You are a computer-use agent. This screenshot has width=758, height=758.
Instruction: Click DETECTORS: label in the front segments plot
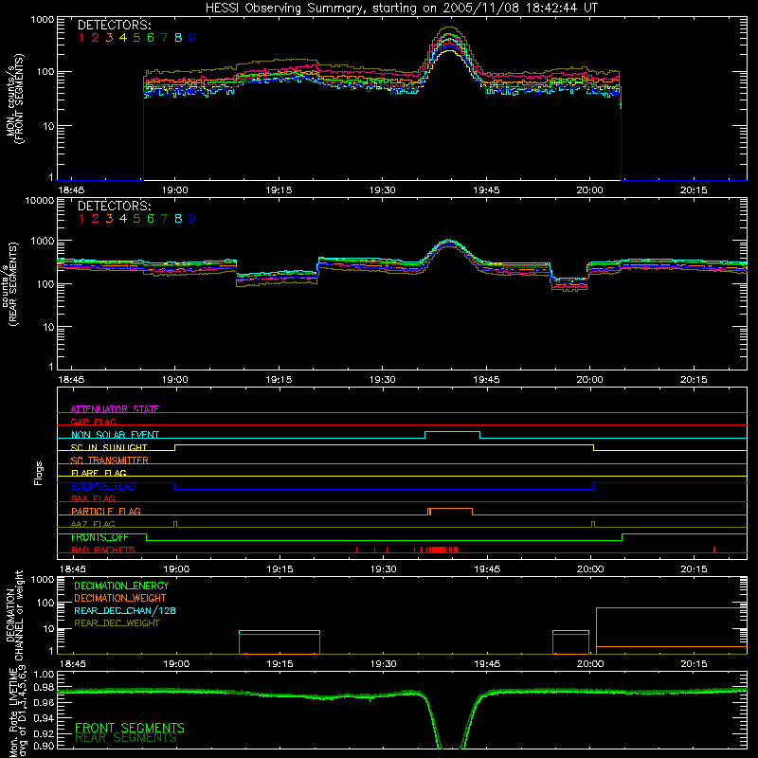click(x=114, y=25)
